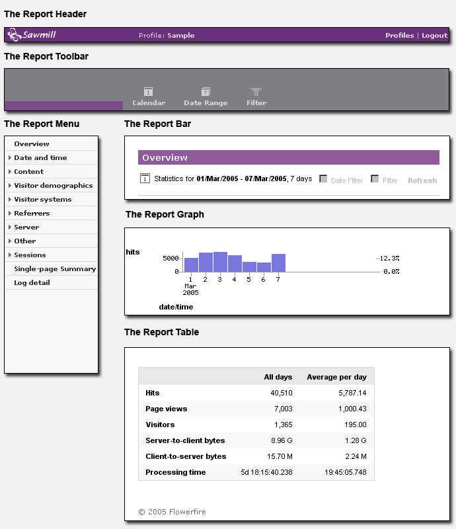The height and width of the screenshot is (529, 456).
Task: Open the Single-page Summary report
Action: click(55, 269)
